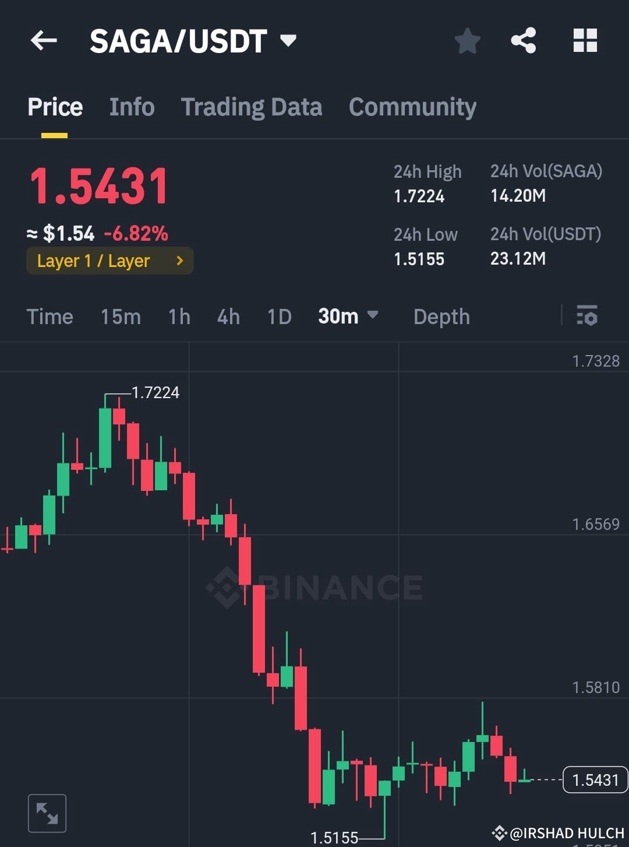Select the Info tab

point(132,107)
